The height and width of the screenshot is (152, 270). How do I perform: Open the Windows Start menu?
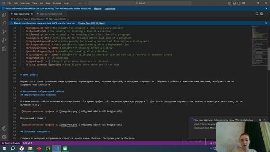(4, 148)
